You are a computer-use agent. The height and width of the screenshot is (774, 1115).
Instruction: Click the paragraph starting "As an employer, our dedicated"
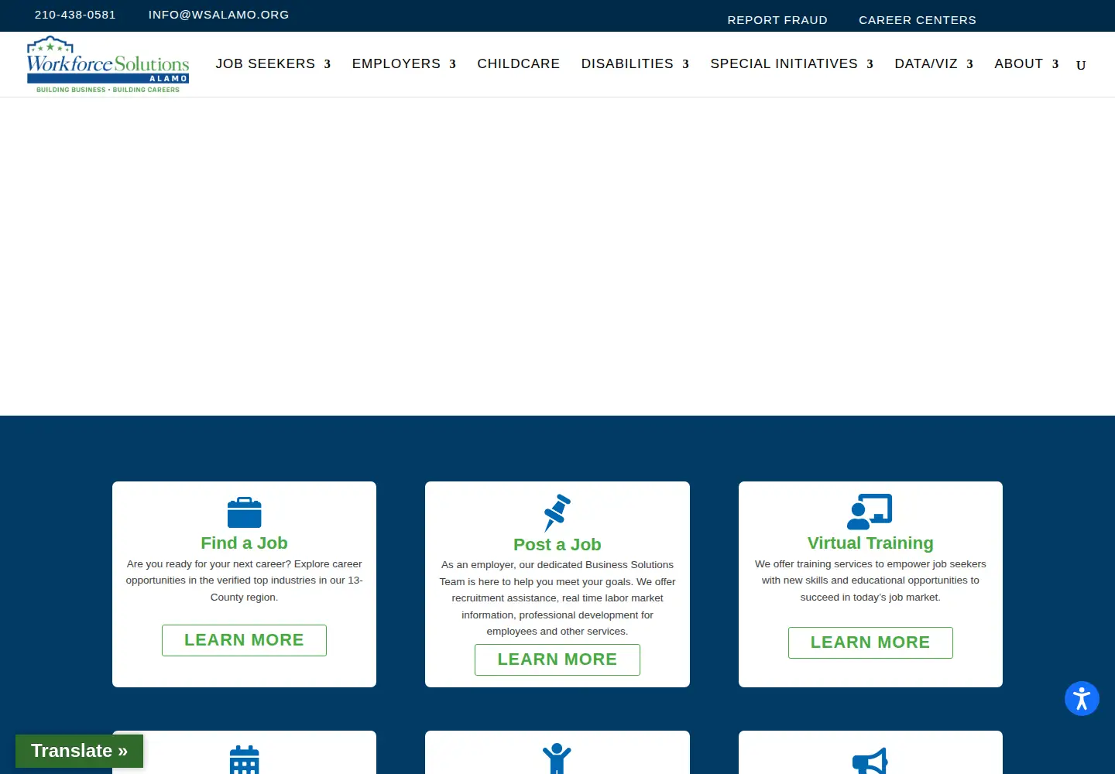[557, 598]
